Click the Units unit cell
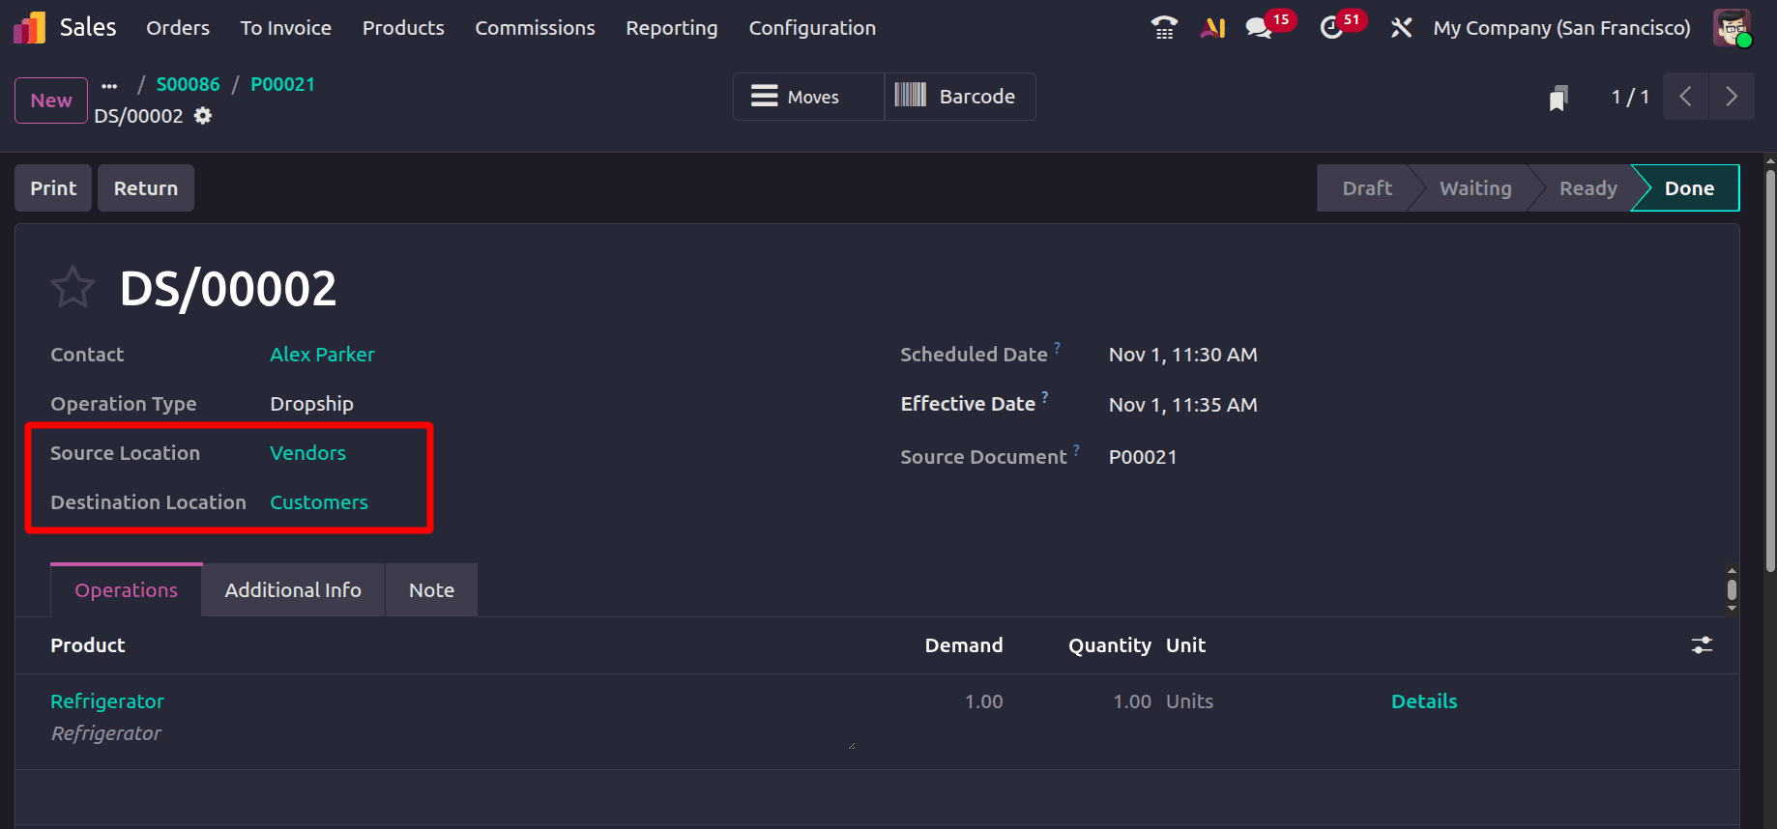This screenshot has width=1777, height=829. [x=1189, y=701]
